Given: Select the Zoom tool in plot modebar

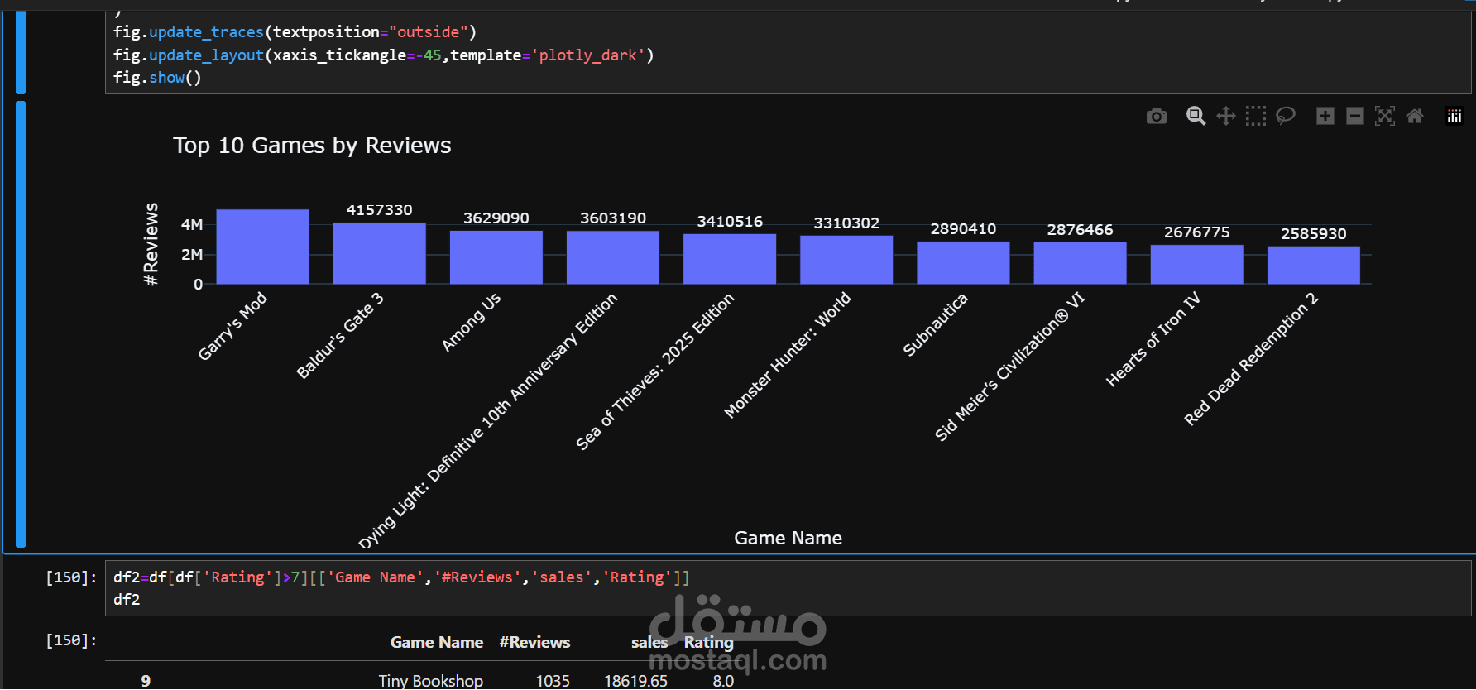Looking at the screenshot, I should tap(1196, 116).
